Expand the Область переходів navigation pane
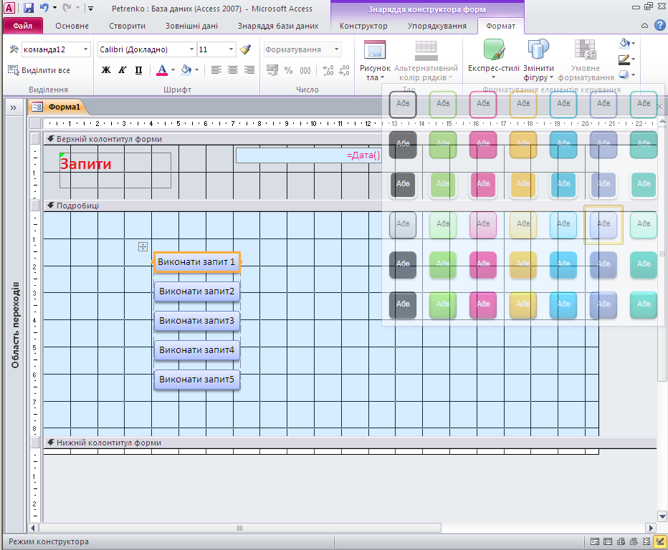The image size is (668, 550). [x=13, y=107]
